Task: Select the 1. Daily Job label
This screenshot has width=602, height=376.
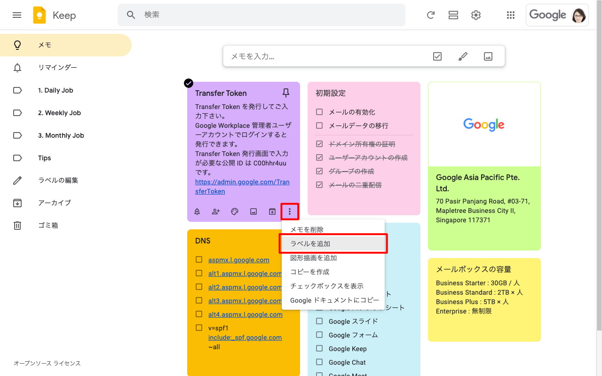Action: (66, 90)
